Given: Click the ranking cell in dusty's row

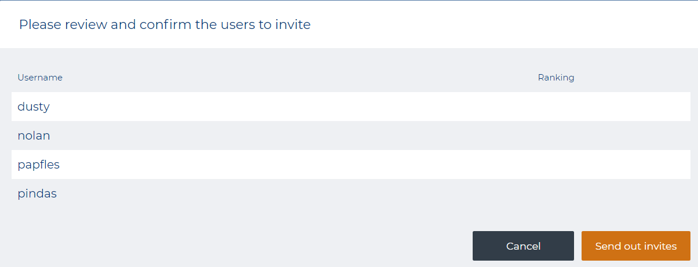Looking at the screenshot, I should (556, 107).
